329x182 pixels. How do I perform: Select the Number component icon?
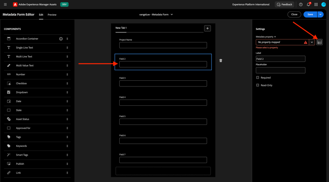[x=9, y=75]
